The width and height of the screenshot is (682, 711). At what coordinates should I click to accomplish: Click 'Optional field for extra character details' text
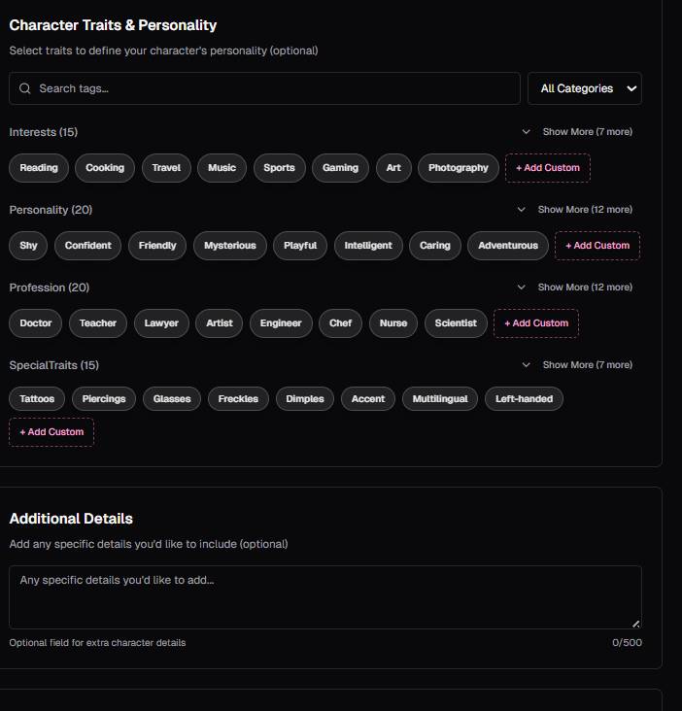click(x=97, y=643)
